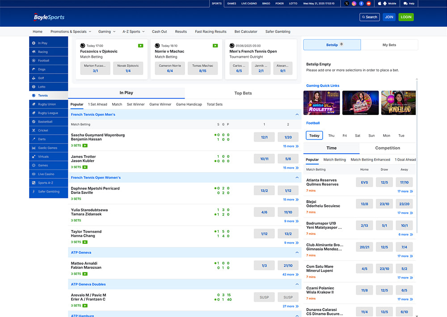Image resolution: width=447 pixels, height=317 pixels.
Task: Select 1/12 odds for Taylor Townsend
Action: click(x=264, y=234)
